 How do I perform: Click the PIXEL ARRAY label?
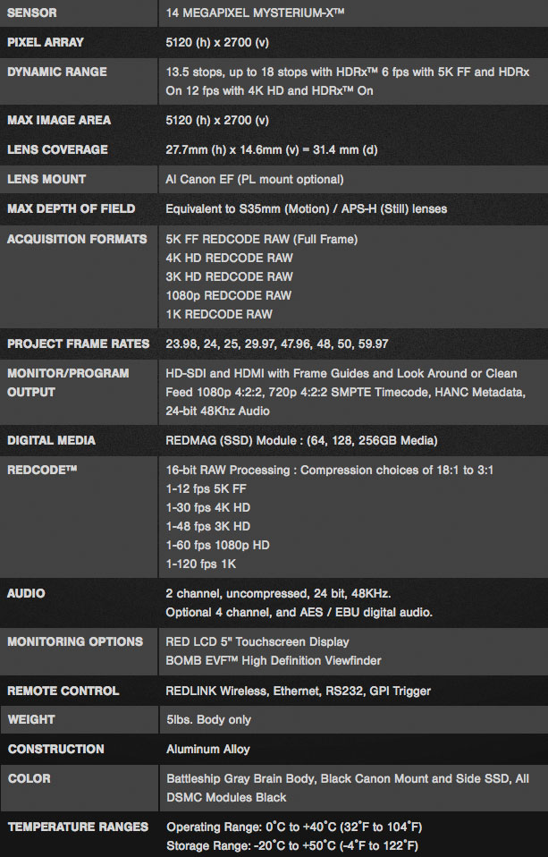(x=46, y=42)
